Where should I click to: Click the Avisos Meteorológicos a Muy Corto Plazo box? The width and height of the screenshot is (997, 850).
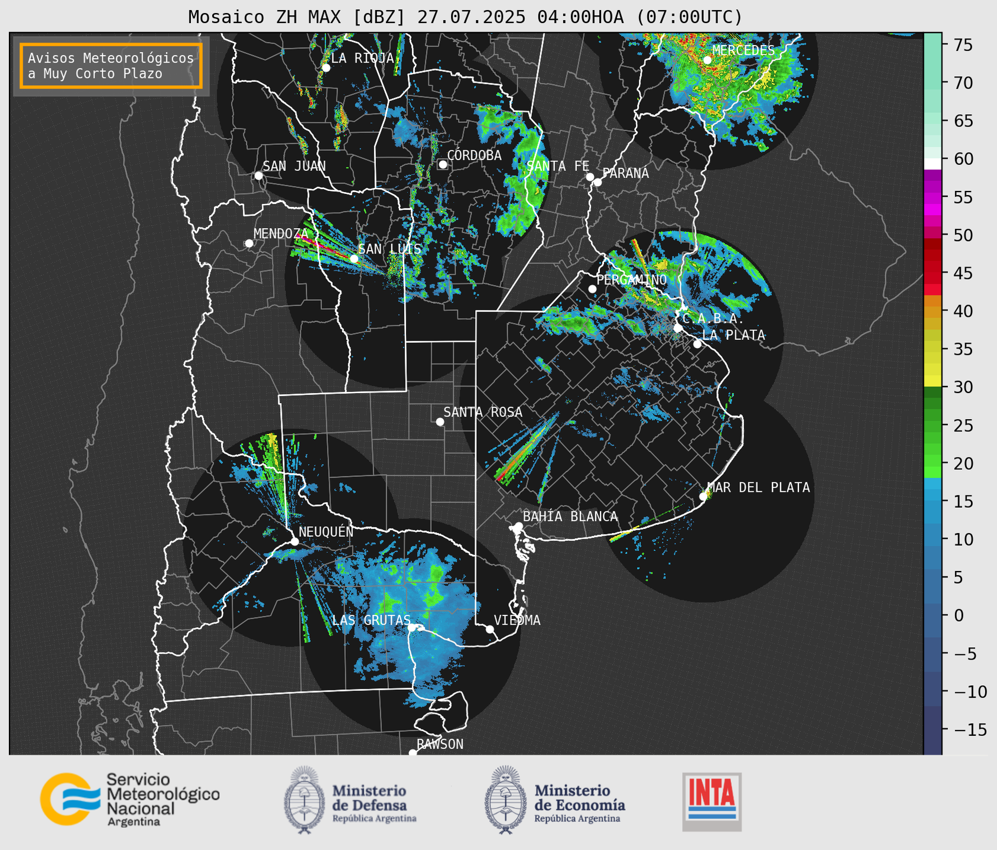point(111,66)
